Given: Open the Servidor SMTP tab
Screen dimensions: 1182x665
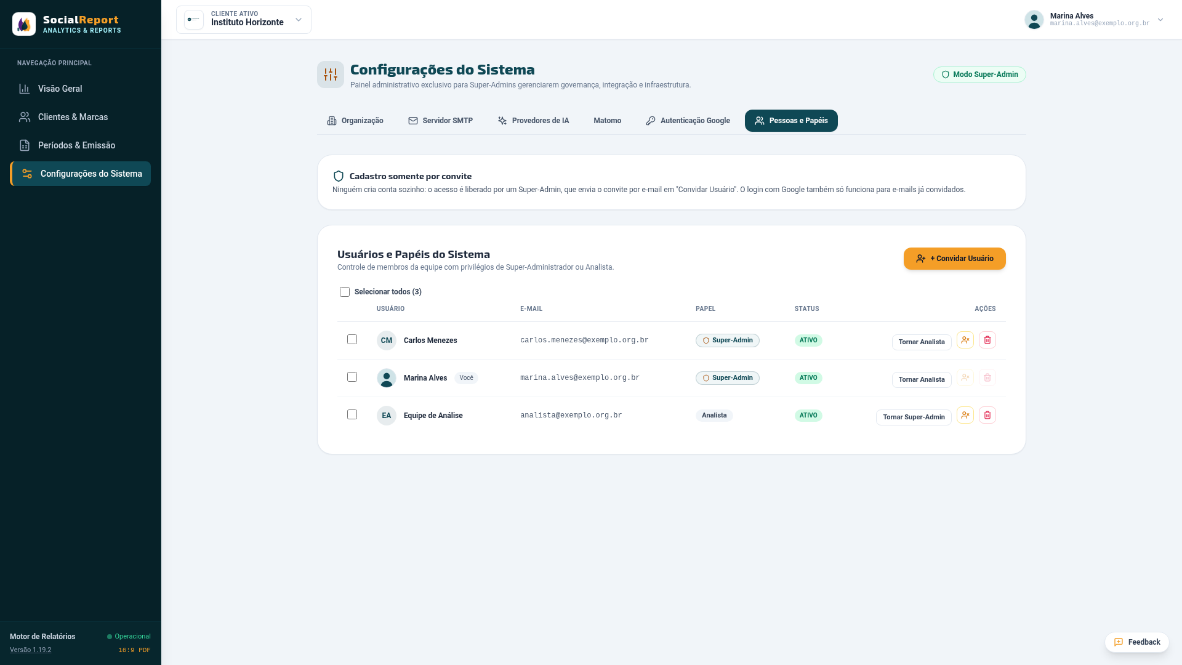Looking at the screenshot, I should 441,121.
